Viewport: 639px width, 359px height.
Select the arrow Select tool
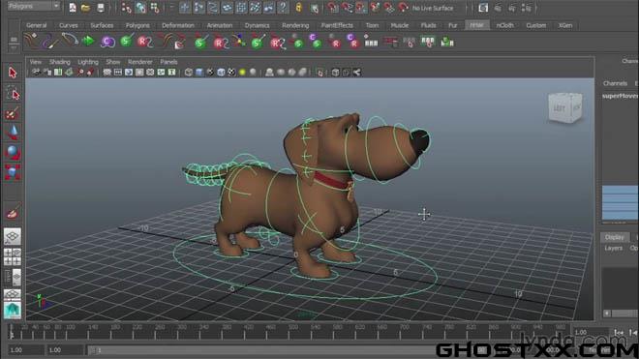pos(13,73)
